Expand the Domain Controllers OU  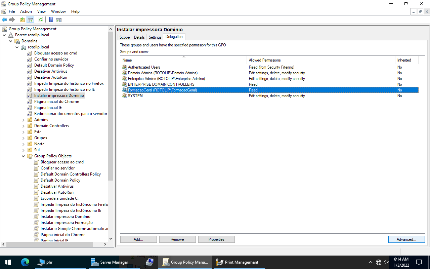click(24, 126)
